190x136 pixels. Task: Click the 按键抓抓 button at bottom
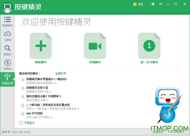tap(158, 132)
